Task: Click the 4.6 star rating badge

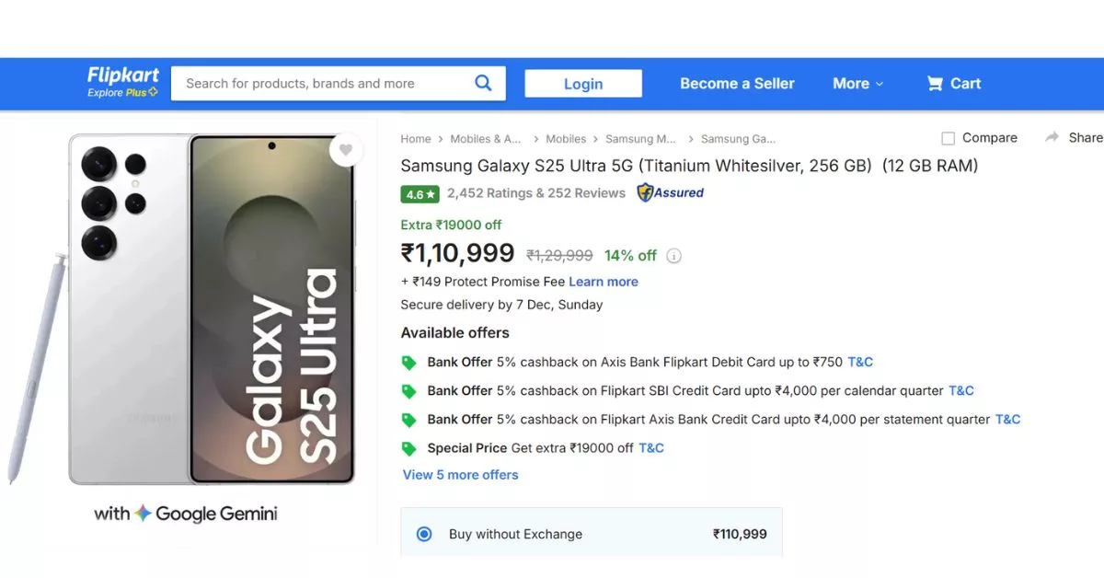Action: tap(420, 193)
